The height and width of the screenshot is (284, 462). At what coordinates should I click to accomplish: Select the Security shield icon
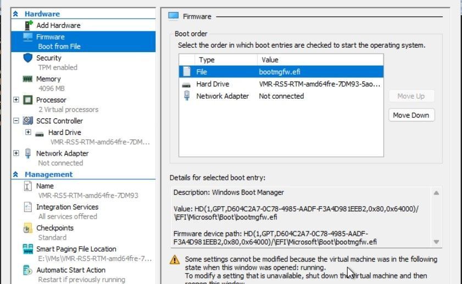coord(27,58)
